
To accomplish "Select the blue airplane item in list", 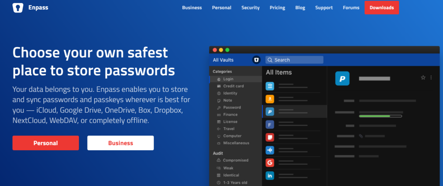I will 294,150.
